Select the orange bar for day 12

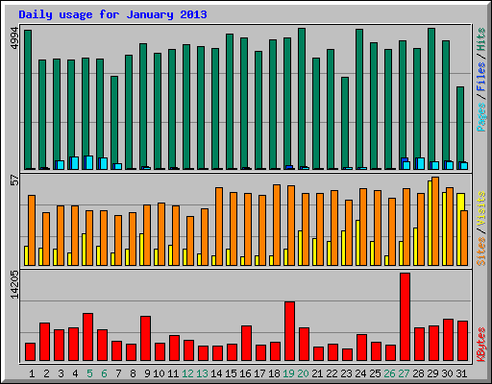pos(190,241)
